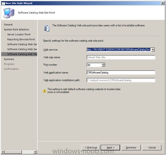Click the Web site name field
Viewport: 166px width, 155px height.
[x=121, y=57]
